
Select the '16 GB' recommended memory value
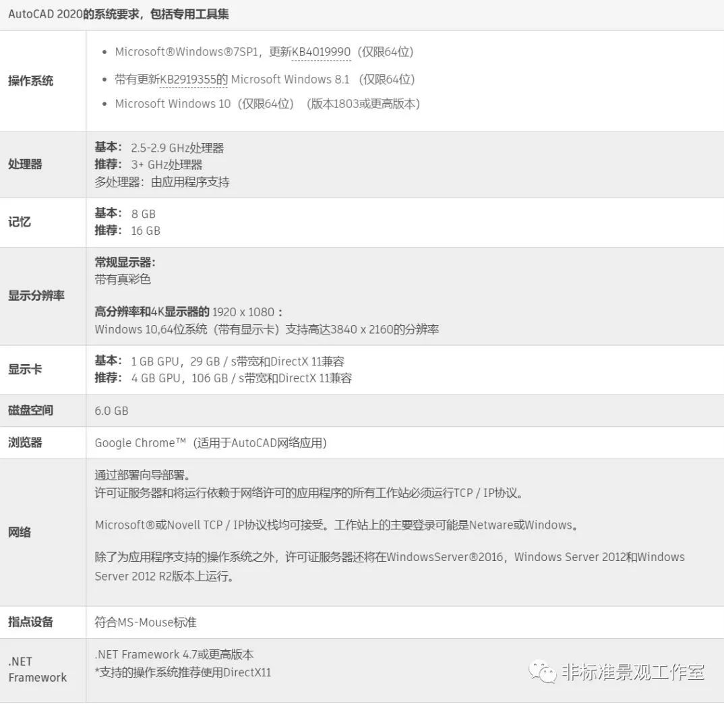(x=146, y=231)
